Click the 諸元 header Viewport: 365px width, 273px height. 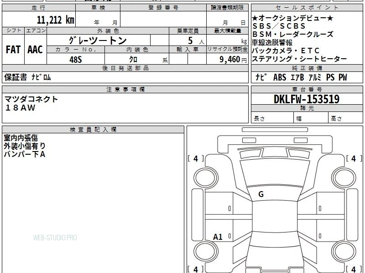pyautogui.click(x=307, y=108)
